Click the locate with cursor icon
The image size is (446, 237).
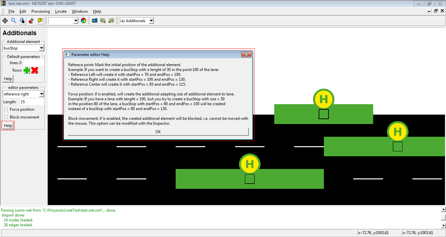tap(22, 21)
